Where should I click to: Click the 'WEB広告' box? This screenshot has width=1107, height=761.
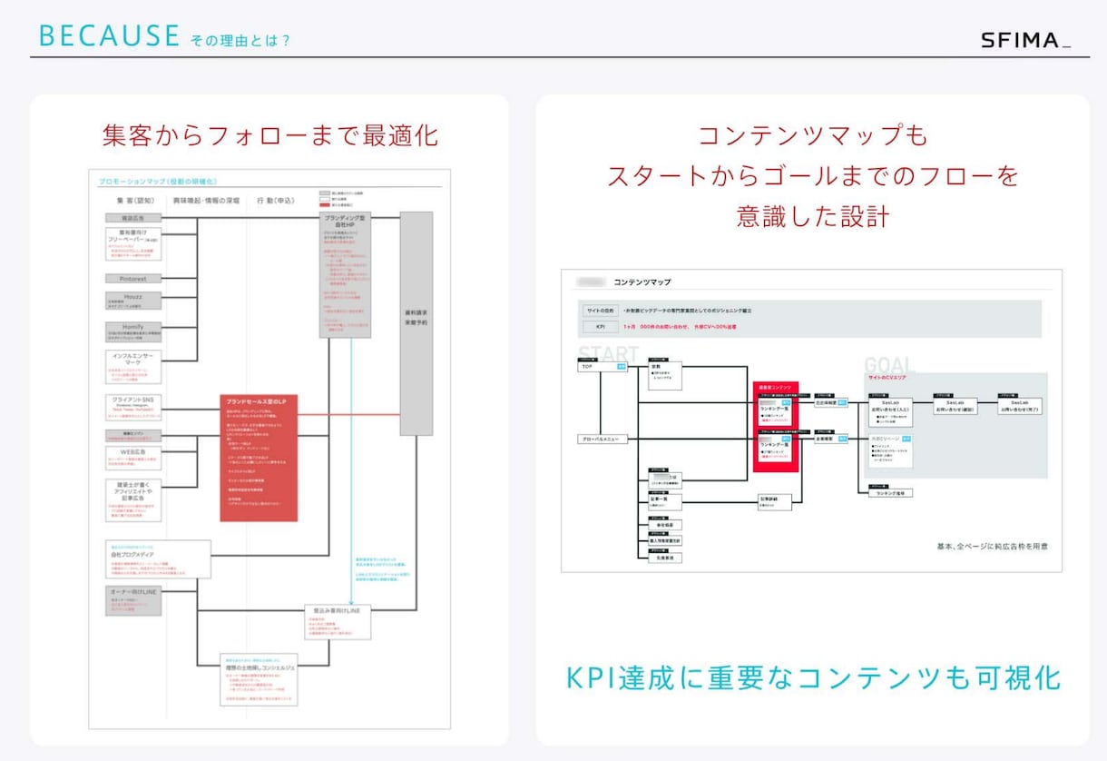pos(133,458)
